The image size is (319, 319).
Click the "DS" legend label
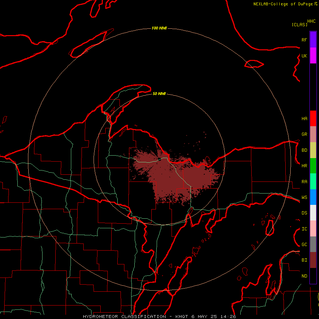pos(304,213)
